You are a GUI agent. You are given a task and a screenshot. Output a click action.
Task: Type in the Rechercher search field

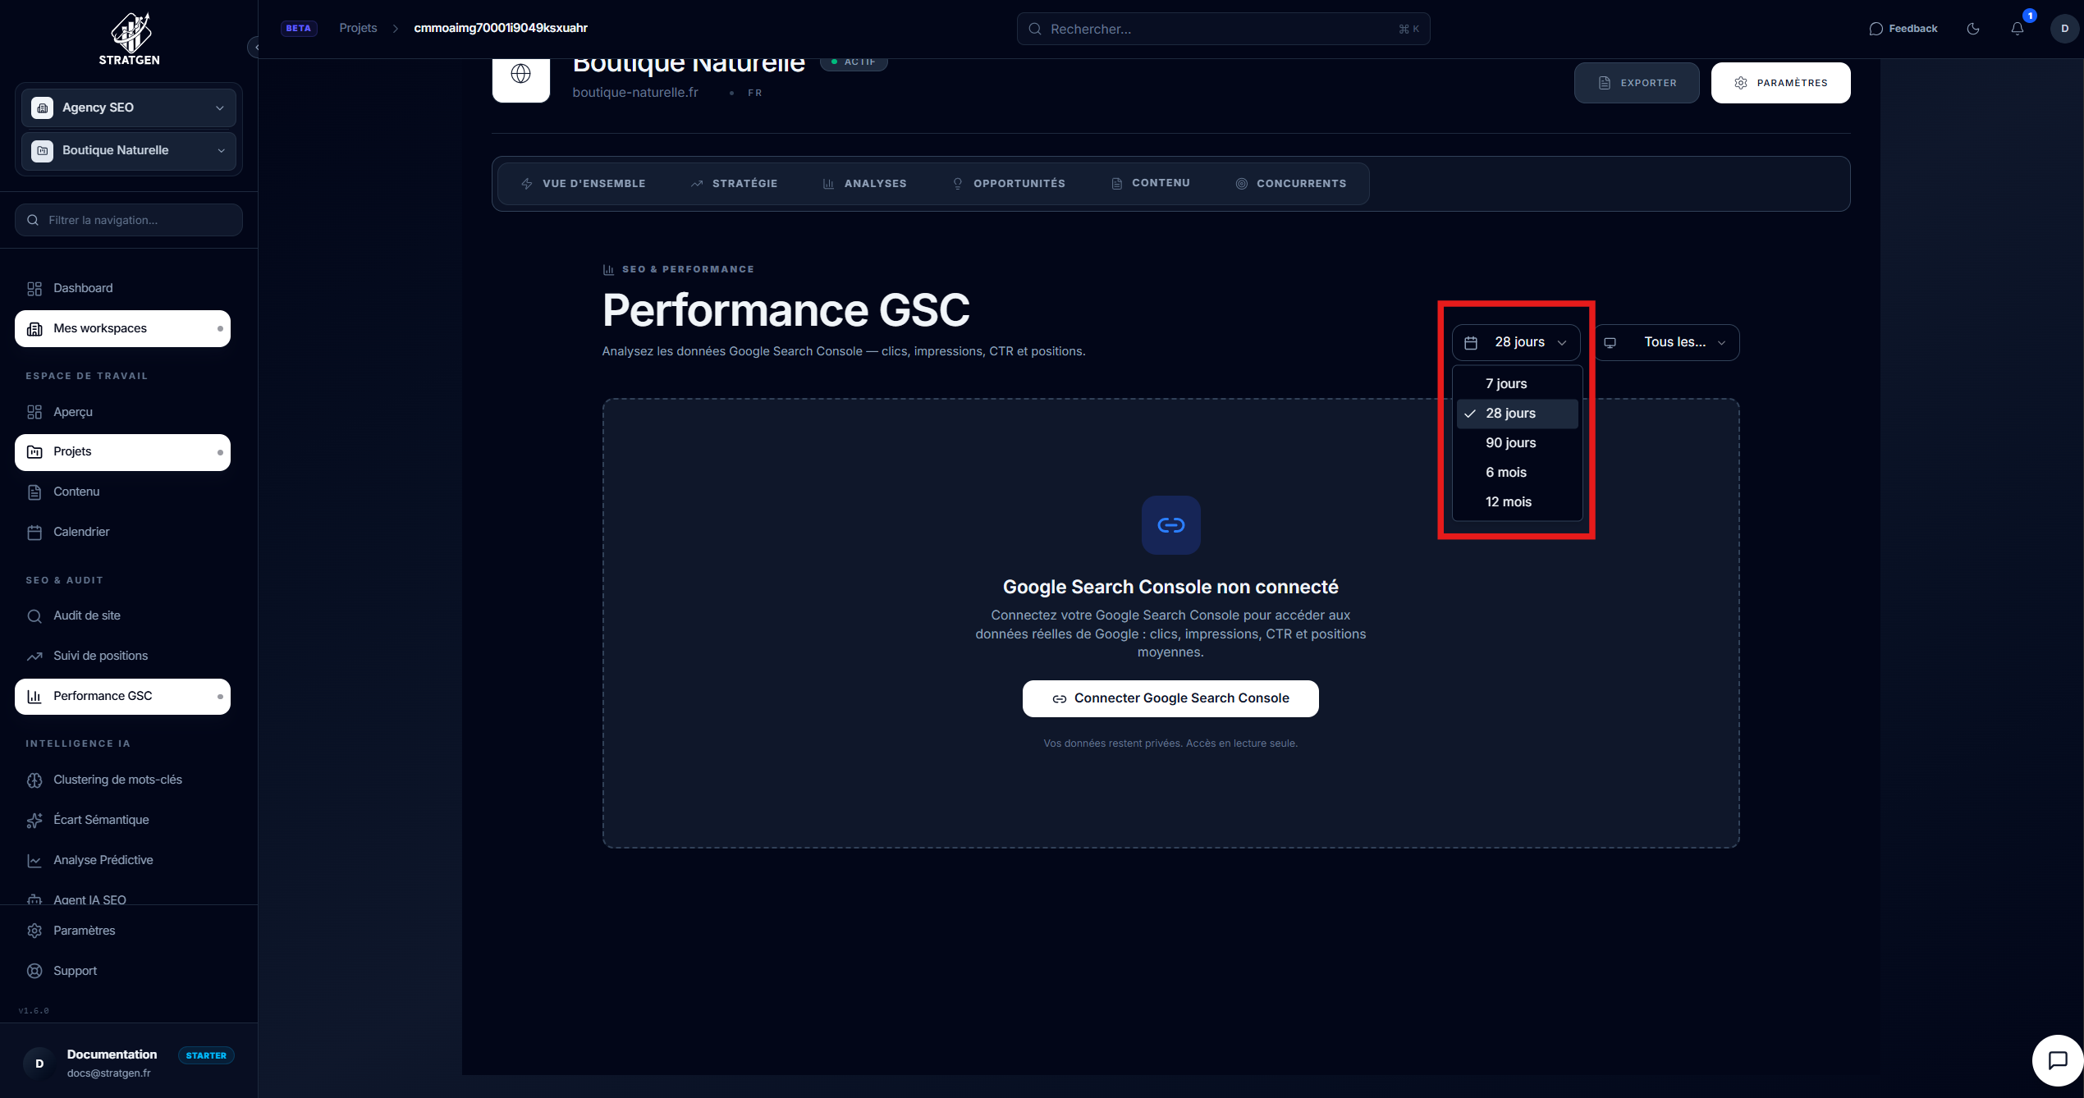[x=1222, y=28]
